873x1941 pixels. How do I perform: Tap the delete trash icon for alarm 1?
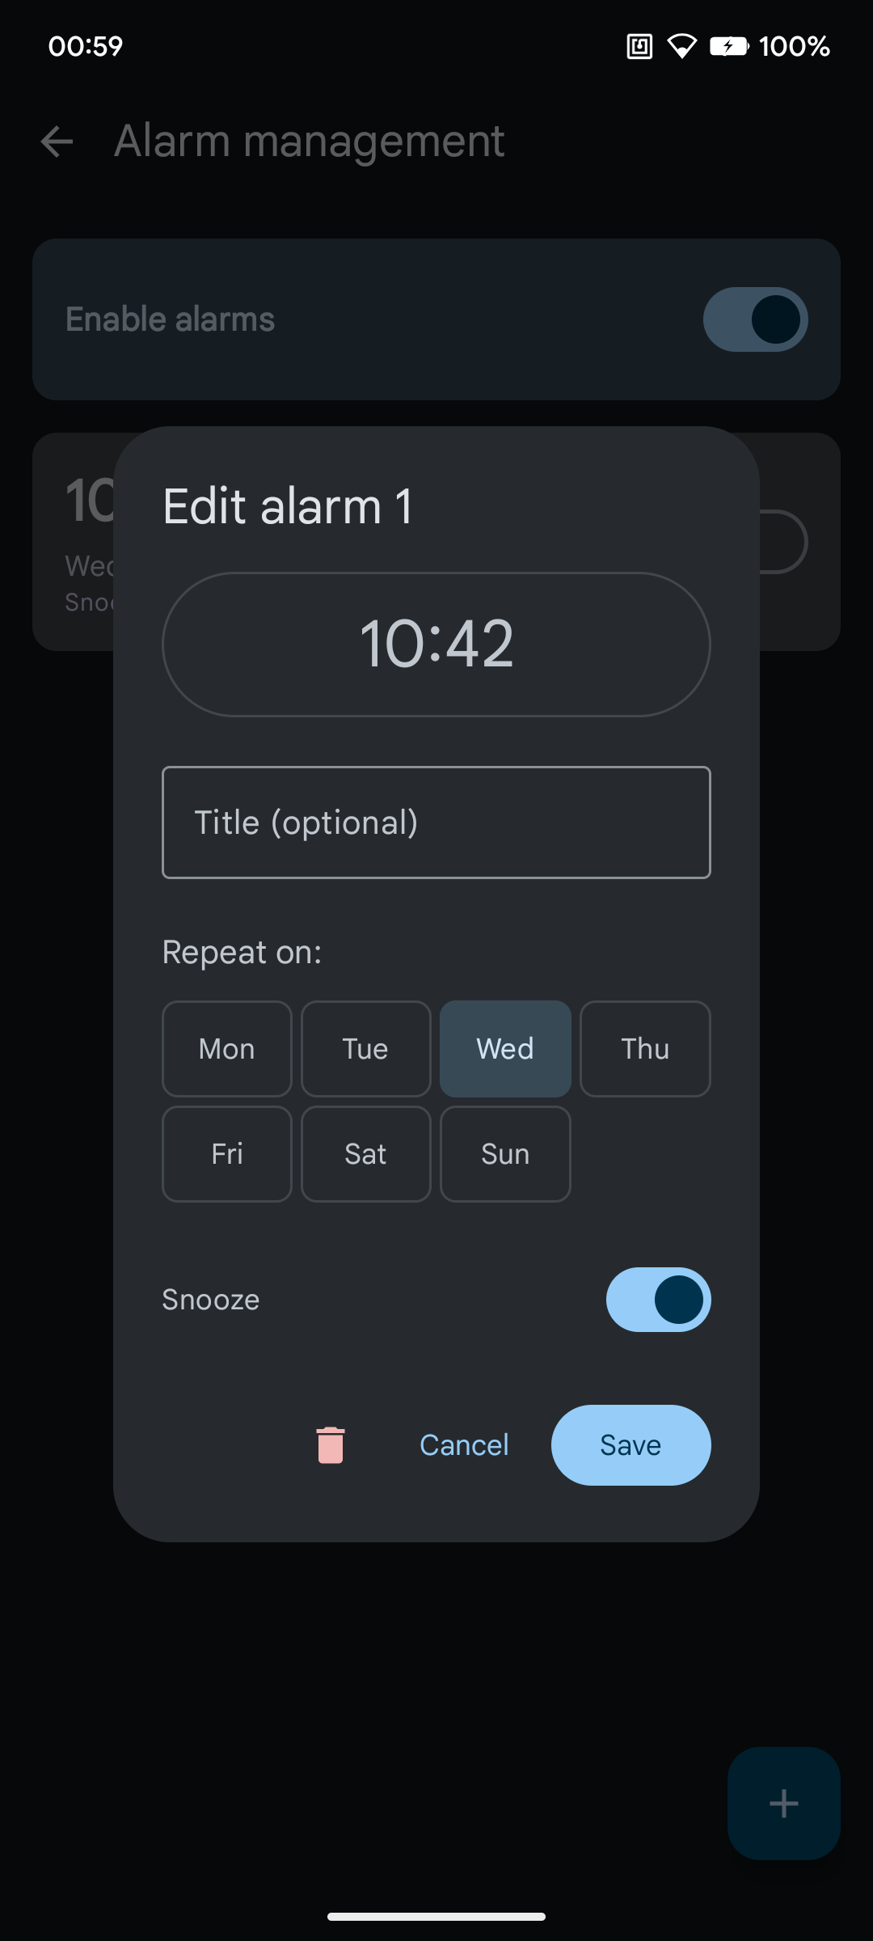coord(330,1444)
